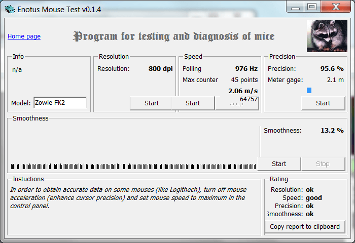This screenshot has width=355, height=243.
Task: Click the Model input field containing Zowie FK2
Action: [x=60, y=103]
